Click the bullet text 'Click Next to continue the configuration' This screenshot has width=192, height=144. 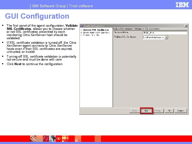coord(35,64)
